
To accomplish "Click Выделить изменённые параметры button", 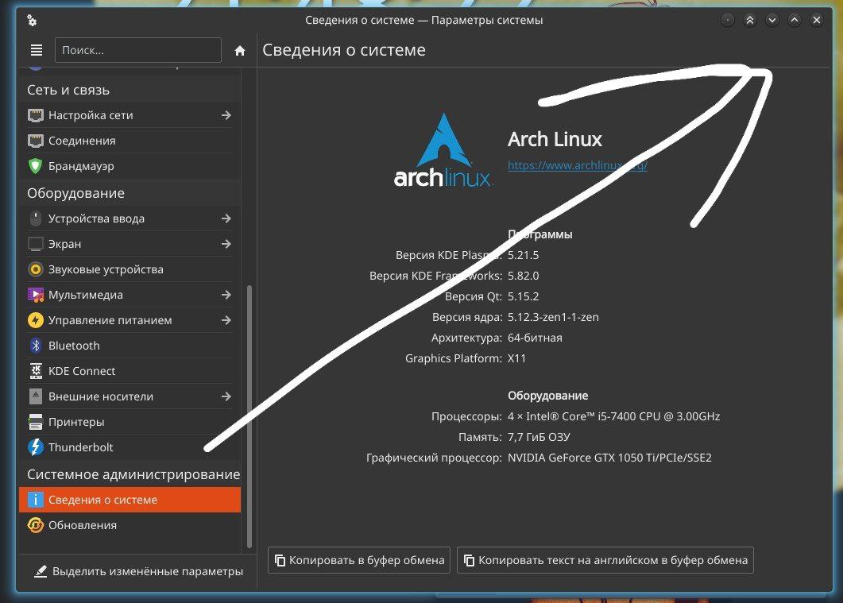I will coord(139,571).
